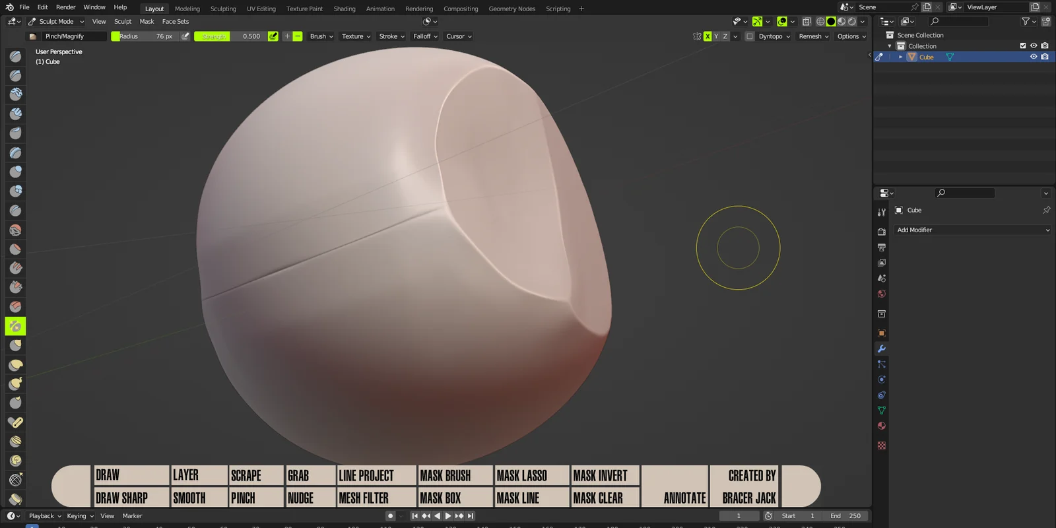
Task: Set brush direction to Subtract (−)
Action: 298,36
